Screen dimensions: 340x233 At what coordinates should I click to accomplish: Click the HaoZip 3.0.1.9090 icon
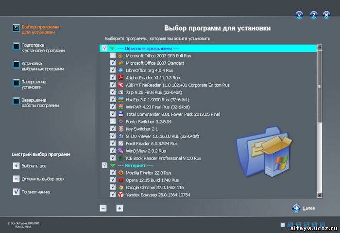tap(120, 100)
